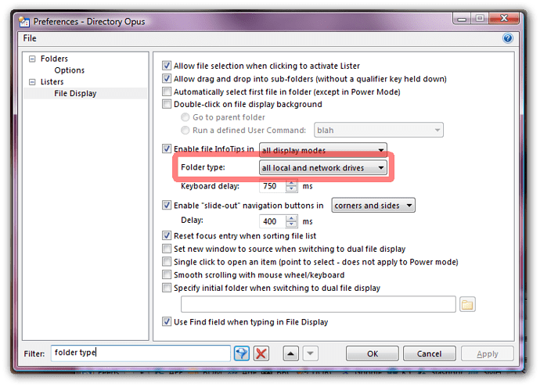Viewport: 540px width, 387px height.
Task: Toggle Enable file InfoTips checkbox
Action: 167,149
